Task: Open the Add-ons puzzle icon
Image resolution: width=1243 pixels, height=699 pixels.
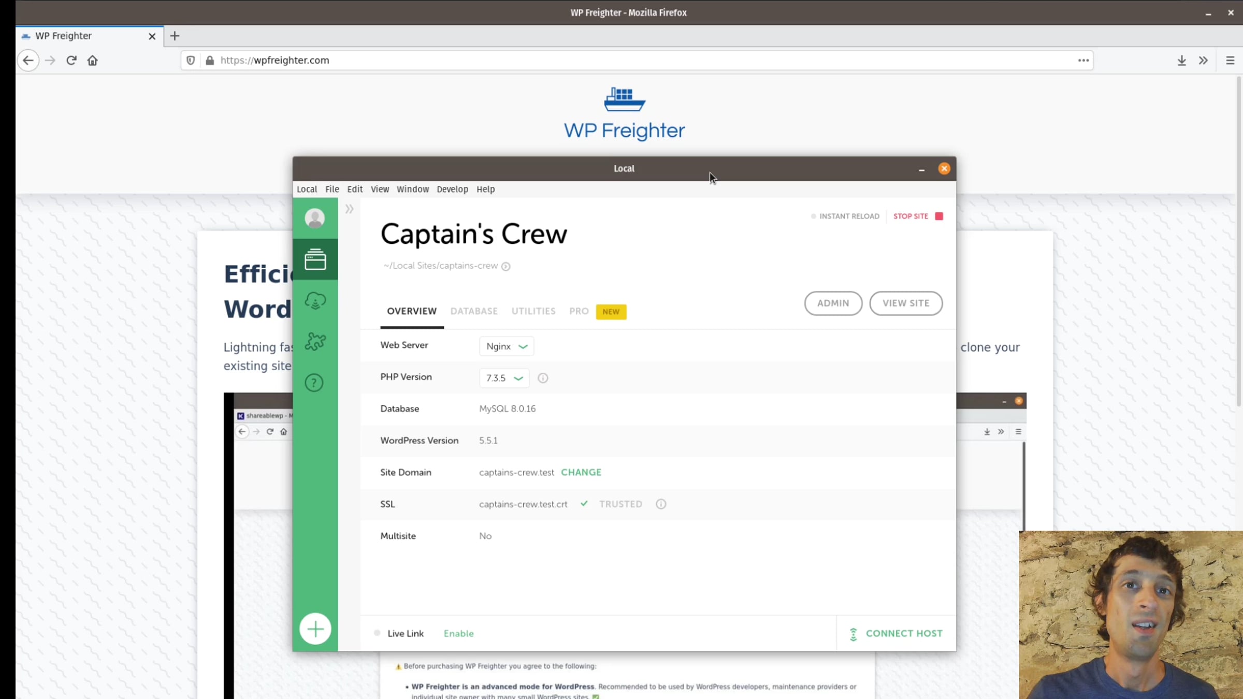Action: pos(315,342)
